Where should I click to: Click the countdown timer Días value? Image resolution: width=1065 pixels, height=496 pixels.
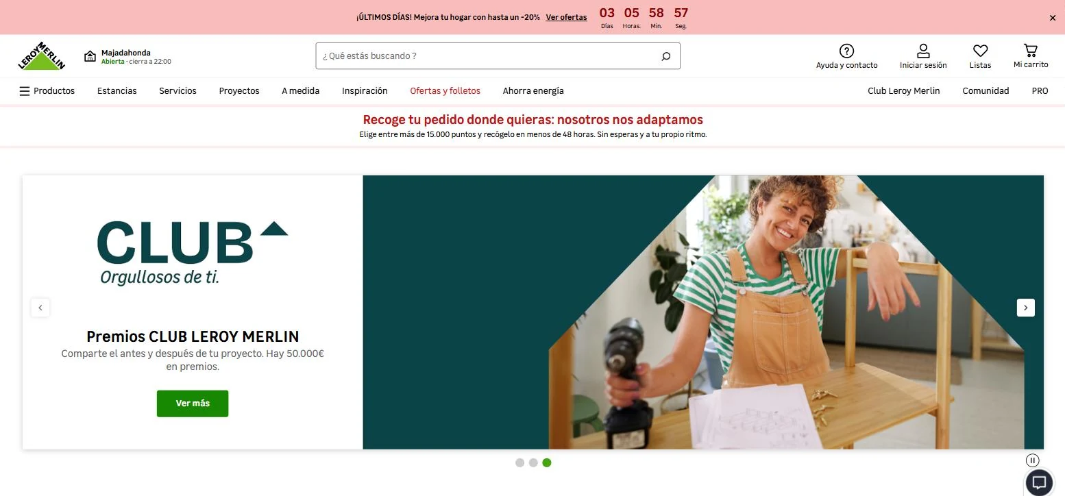coord(607,13)
